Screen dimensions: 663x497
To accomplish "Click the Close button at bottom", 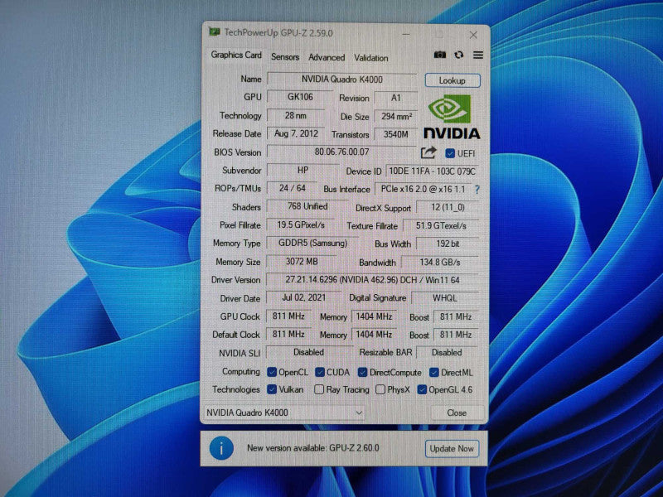I will 457,413.
